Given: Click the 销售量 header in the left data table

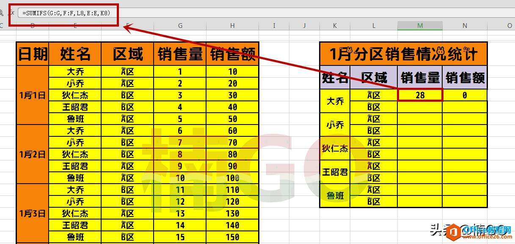Looking at the screenshot, I should tap(180, 54).
